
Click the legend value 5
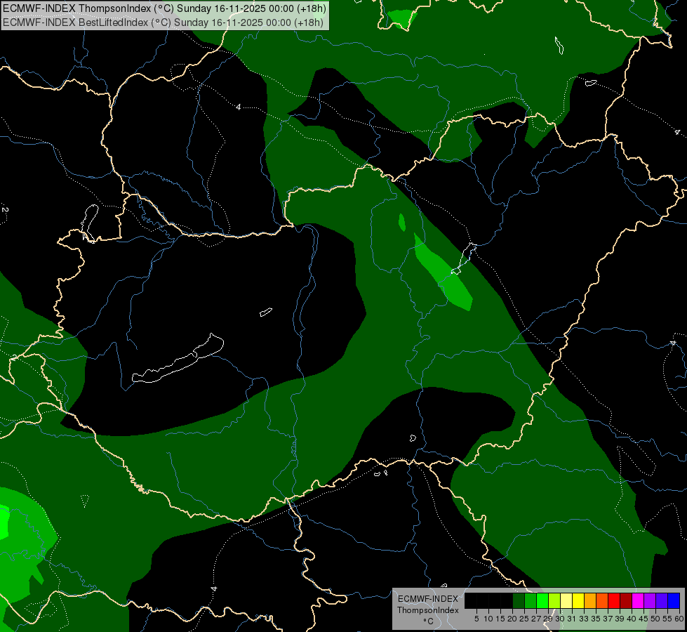pyautogui.click(x=476, y=619)
